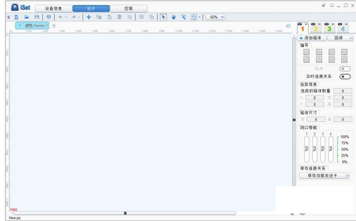Click the refresh icon above the canvas

click(x=288, y=26)
